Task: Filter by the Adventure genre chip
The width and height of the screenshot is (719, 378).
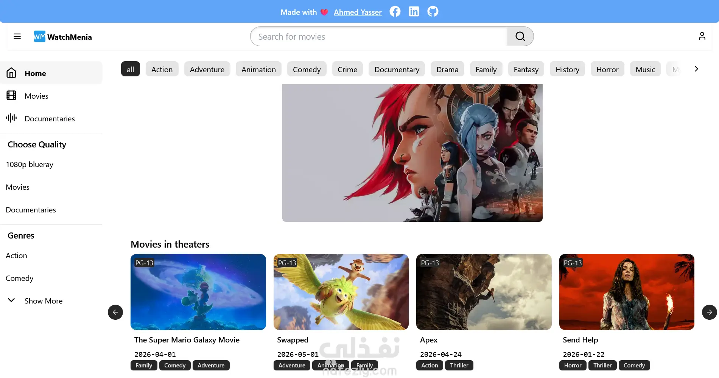Action: [x=207, y=69]
